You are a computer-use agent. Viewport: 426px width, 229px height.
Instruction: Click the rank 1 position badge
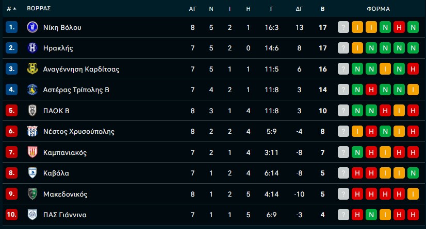tap(11, 27)
